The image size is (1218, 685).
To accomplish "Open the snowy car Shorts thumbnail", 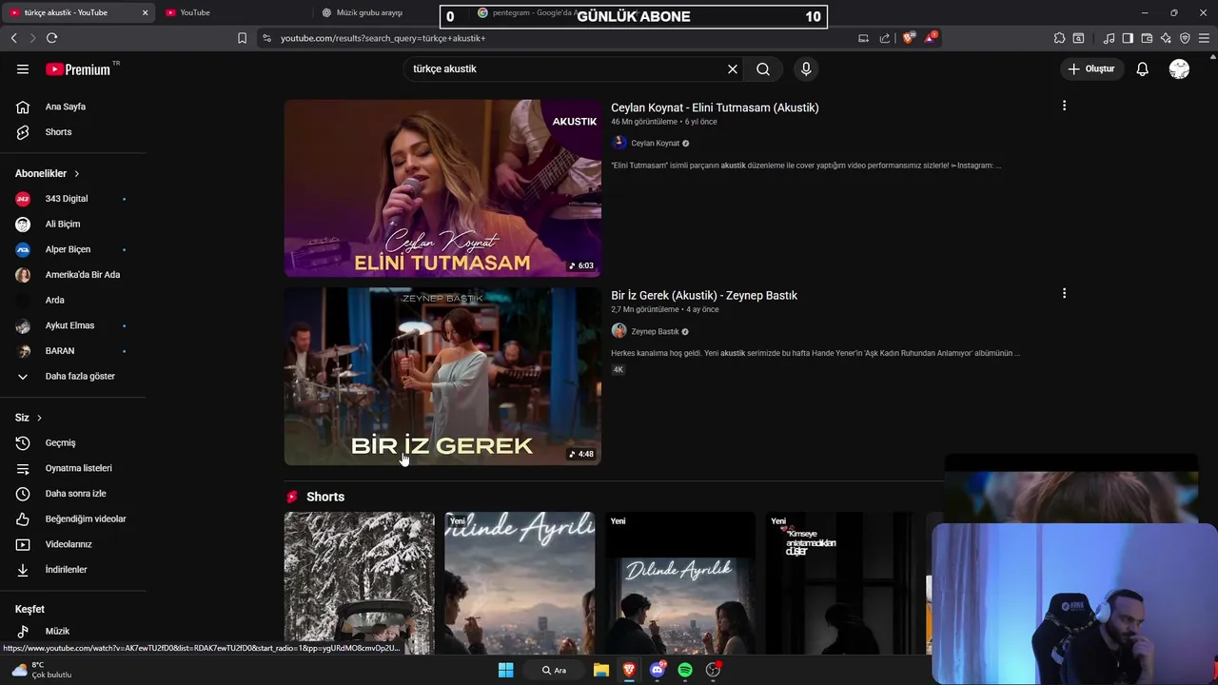I will (359, 583).
